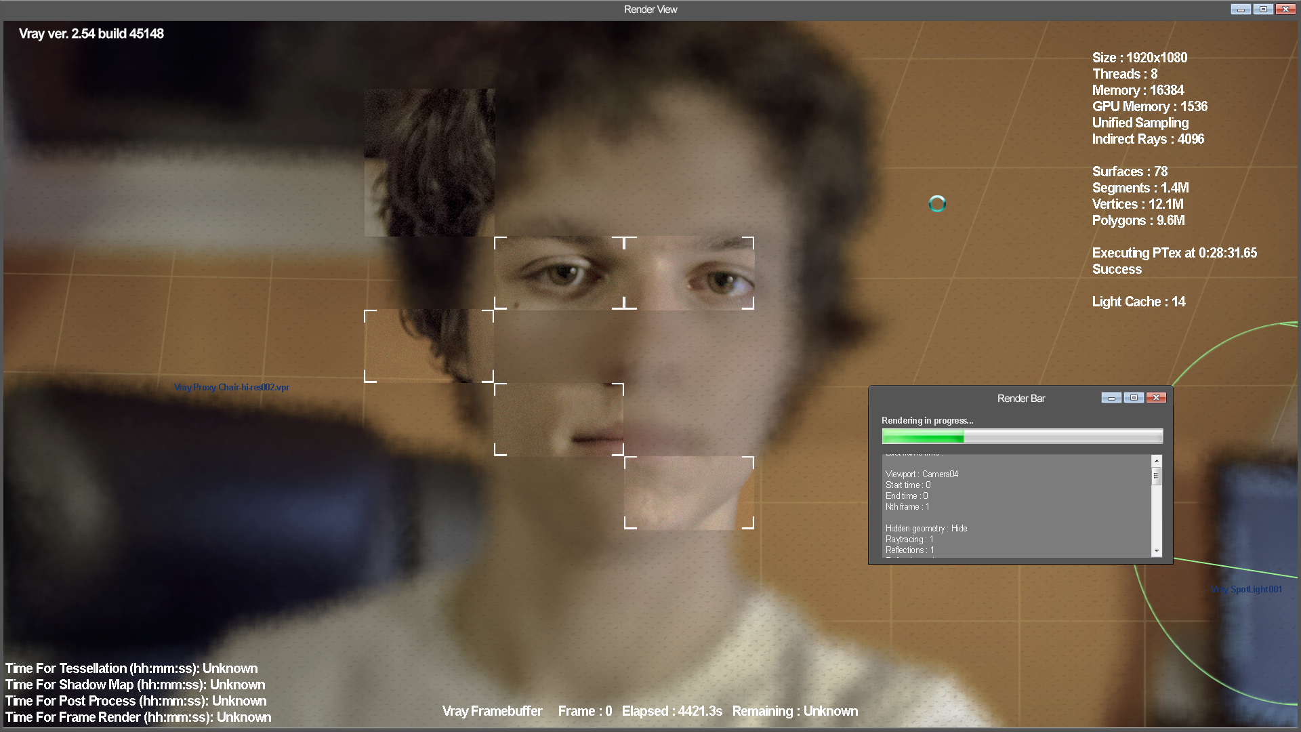The height and width of the screenshot is (732, 1301).
Task: Select the 'Hidden geometry : Hide' log line
Action: 926,529
